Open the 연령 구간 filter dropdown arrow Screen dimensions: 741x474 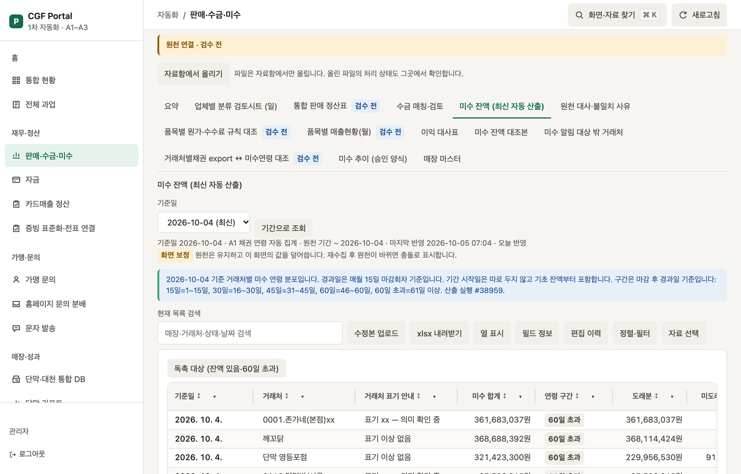593,396
